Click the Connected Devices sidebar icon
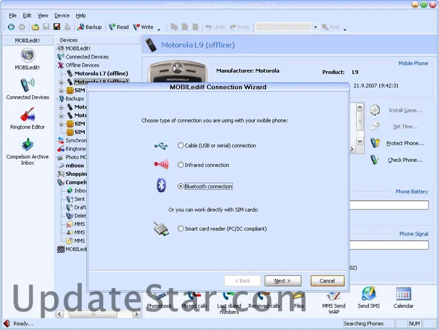Image resolution: width=439 pixels, height=330 pixels. coord(28,86)
